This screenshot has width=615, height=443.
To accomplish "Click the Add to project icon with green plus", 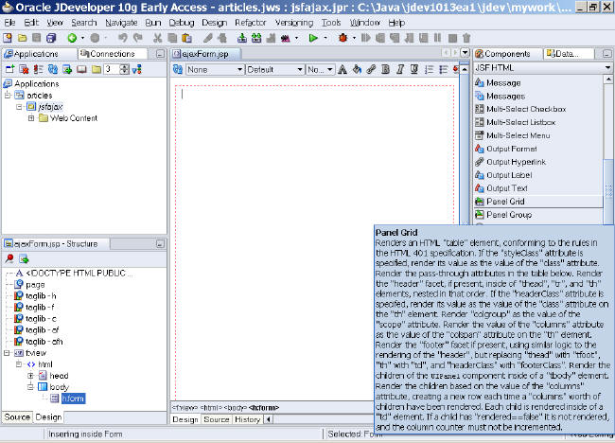I will 67,69.
